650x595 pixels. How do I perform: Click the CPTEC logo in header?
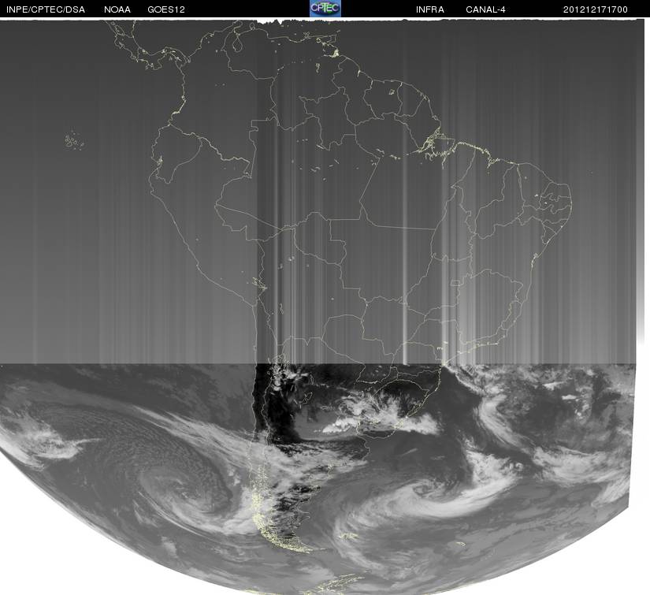(x=325, y=9)
